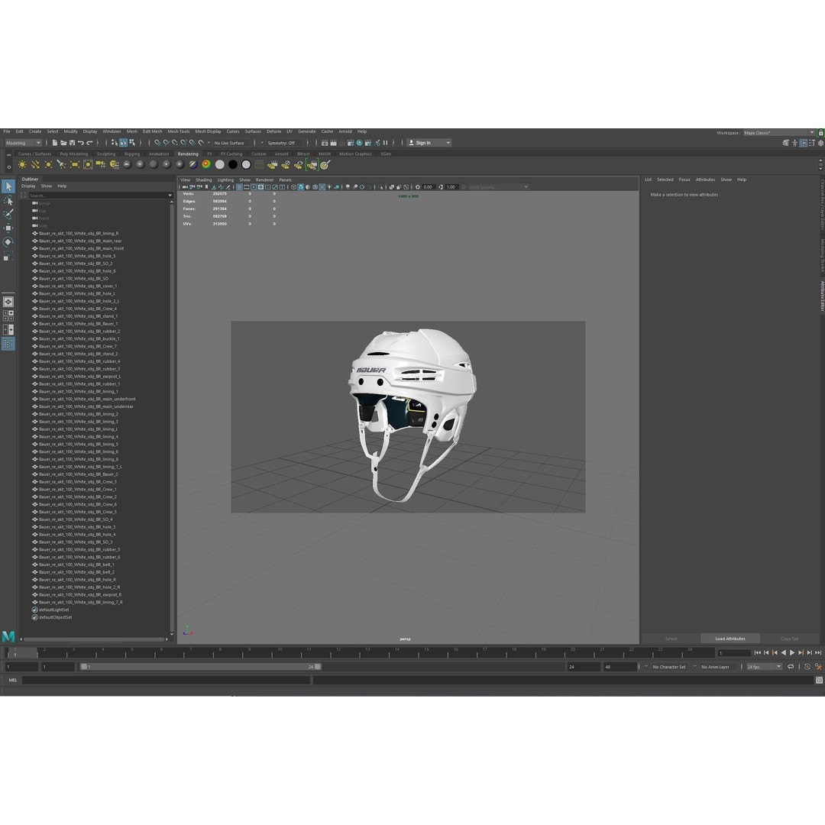The height and width of the screenshot is (825, 825).
Task: Switch to the Arnold shelf tab
Action: coord(281,154)
